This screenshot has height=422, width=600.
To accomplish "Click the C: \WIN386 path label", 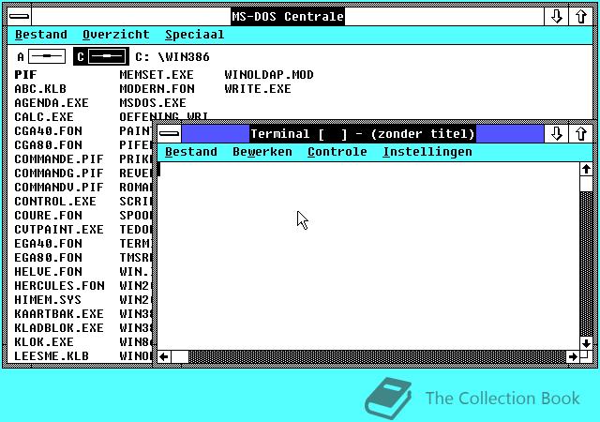I will point(172,57).
